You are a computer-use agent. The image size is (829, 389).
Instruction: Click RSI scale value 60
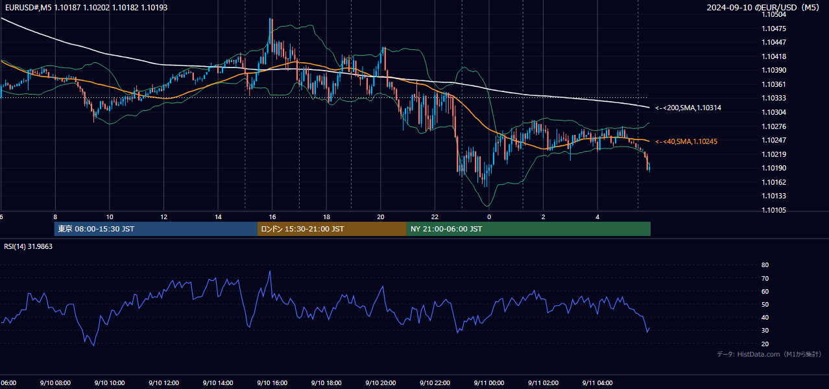click(x=765, y=291)
